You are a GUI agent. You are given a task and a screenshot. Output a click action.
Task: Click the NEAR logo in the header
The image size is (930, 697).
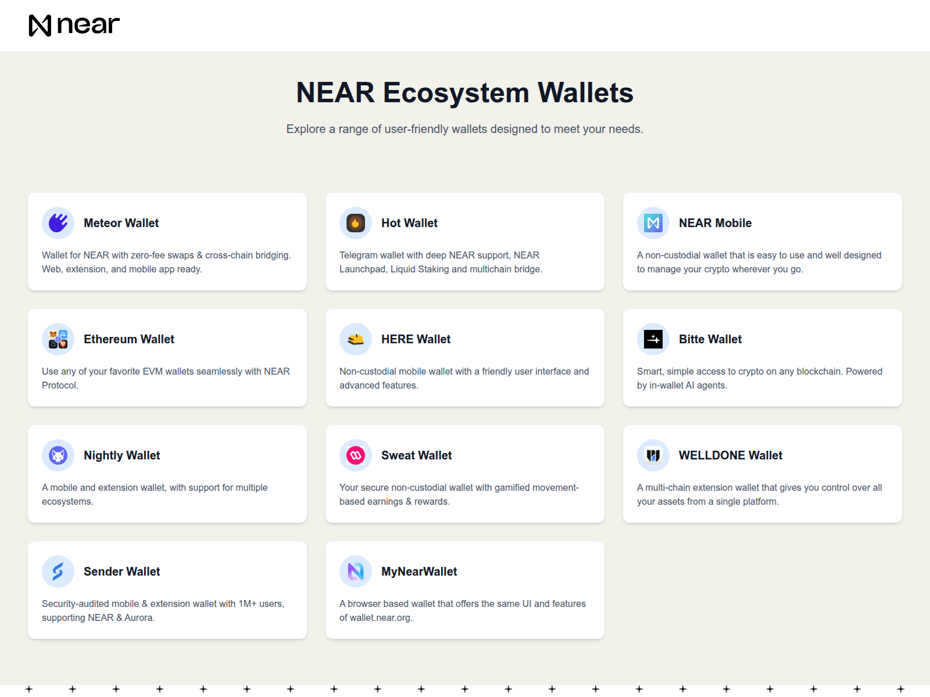(x=74, y=26)
